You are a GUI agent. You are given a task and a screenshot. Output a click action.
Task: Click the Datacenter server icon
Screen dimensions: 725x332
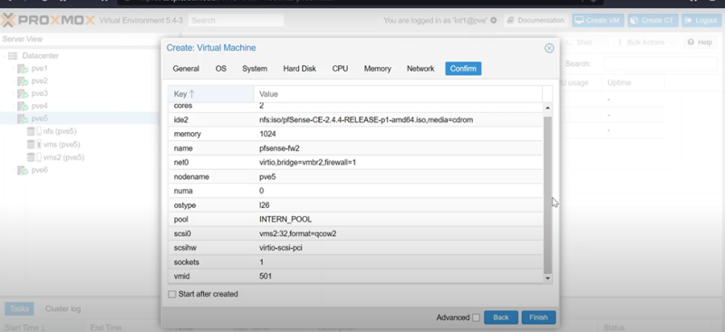pyautogui.click(x=13, y=56)
